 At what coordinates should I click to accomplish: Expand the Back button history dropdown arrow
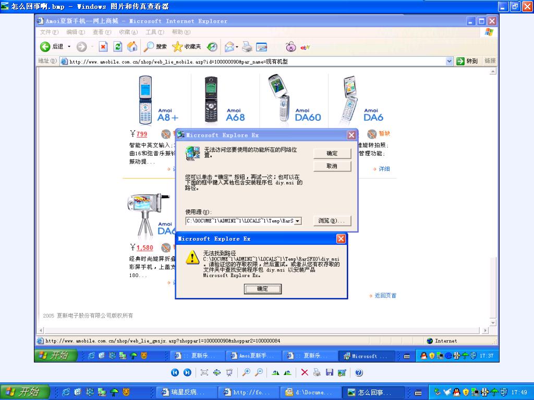click(69, 46)
